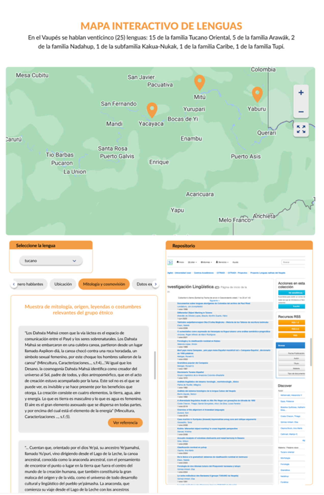This screenshot has width=324, height=495.
Task: Click the map marker above Yacayaca
Action: point(152,109)
